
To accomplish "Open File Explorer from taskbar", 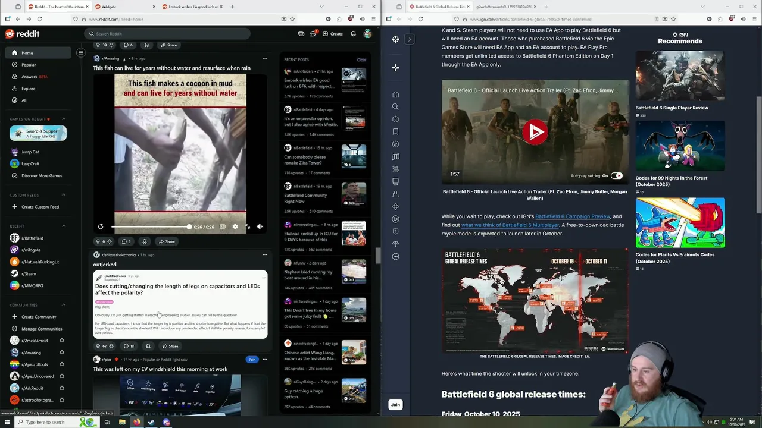I will coord(122,422).
